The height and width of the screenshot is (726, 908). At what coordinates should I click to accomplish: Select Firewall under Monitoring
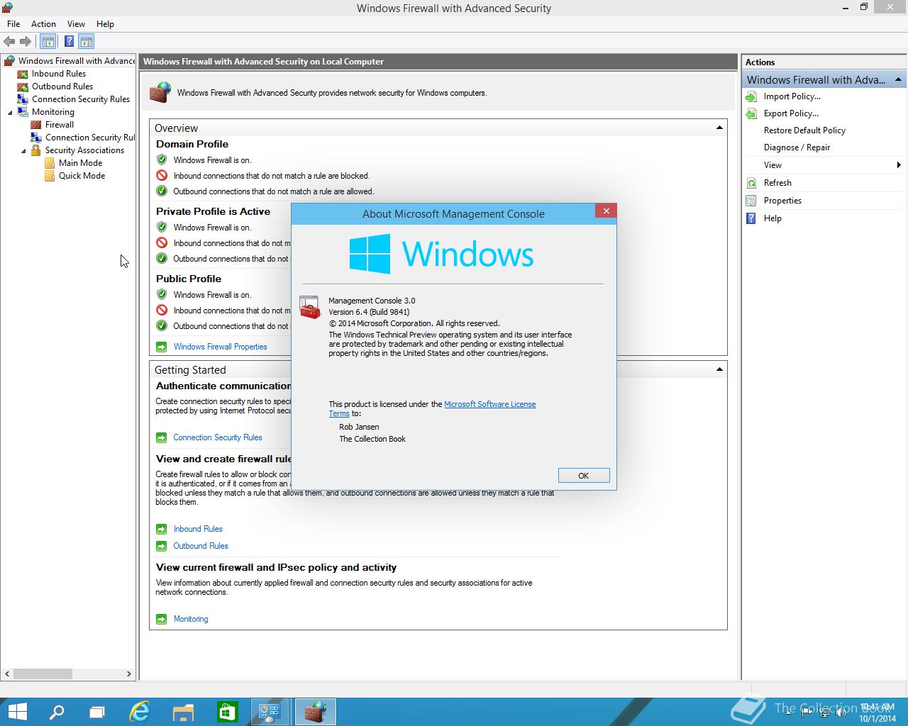[59, 125]
